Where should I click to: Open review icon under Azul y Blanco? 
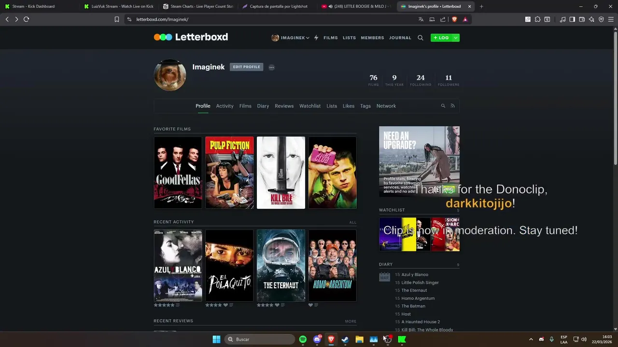(178, 305)
